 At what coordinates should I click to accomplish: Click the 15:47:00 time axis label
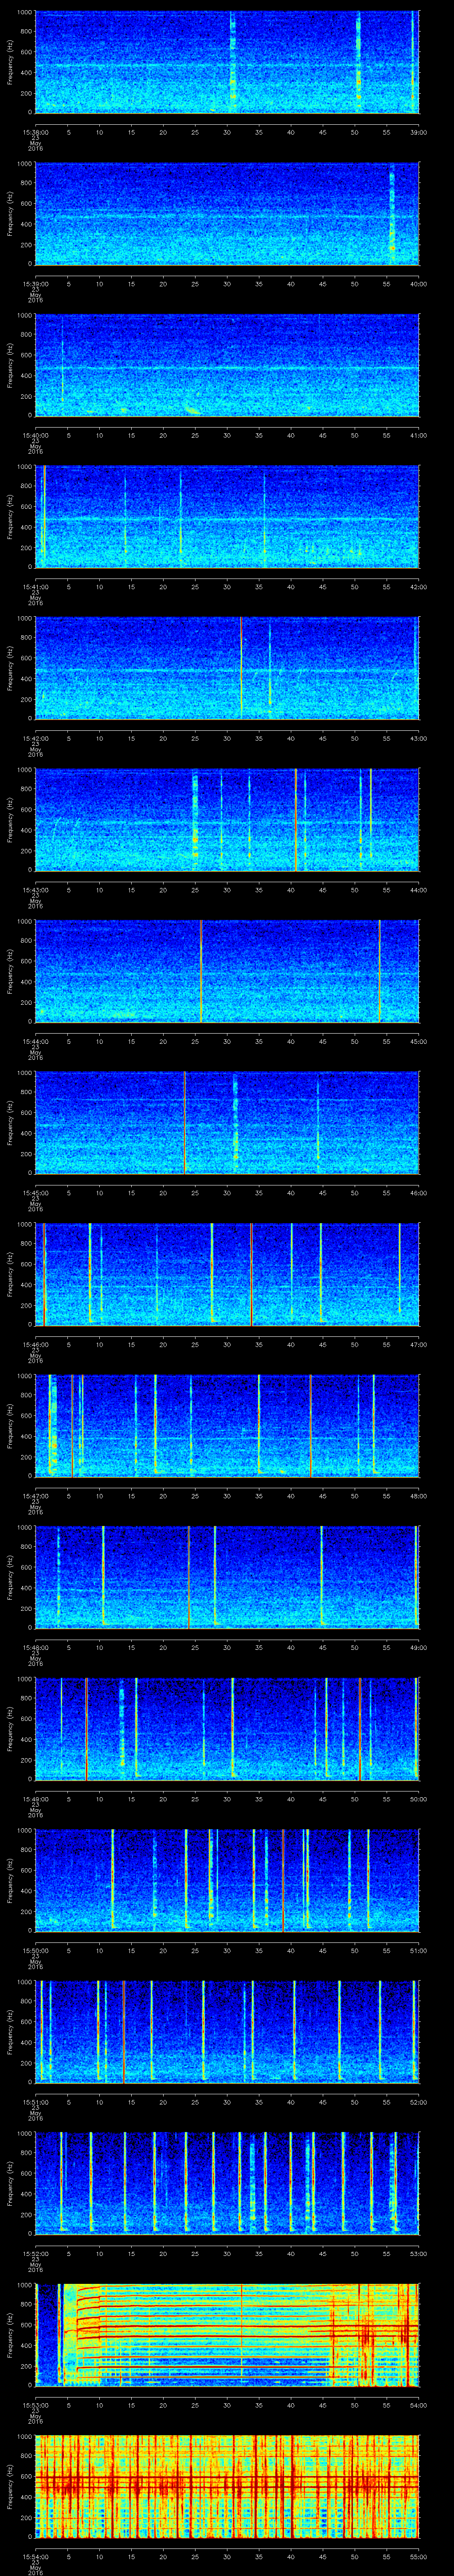click(x=35, y=1495)
